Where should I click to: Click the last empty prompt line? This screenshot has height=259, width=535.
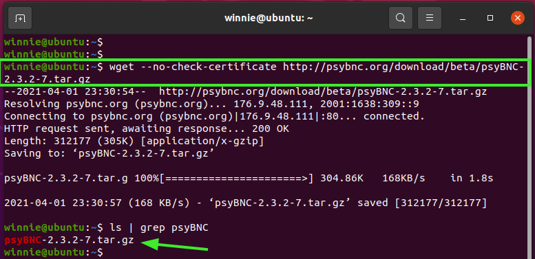pos(54,253)
